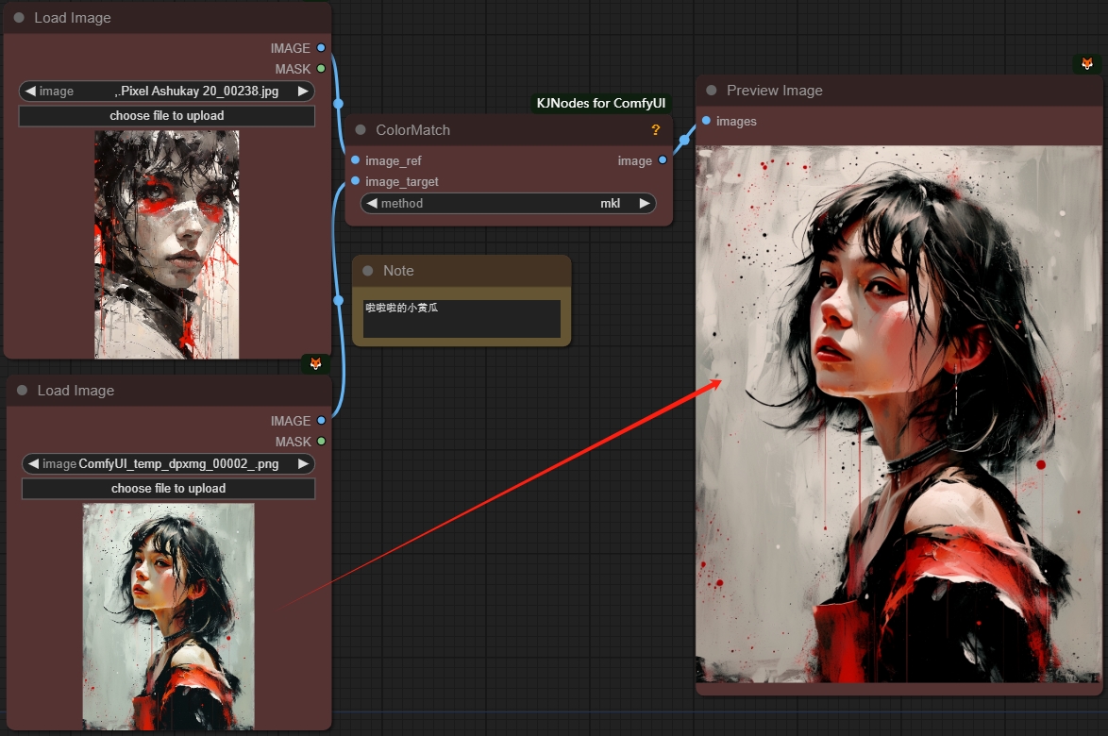Click choose file to upload in bottom node
This screenshot has height=736, width=1108.
coord(168,489)
